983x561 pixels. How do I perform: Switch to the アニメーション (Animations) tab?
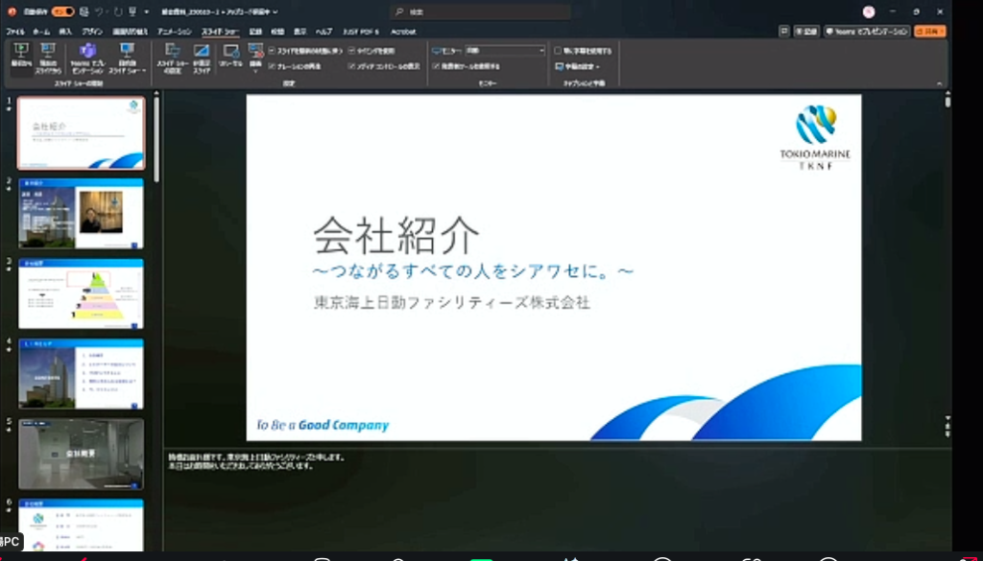[x=175, y=32]
